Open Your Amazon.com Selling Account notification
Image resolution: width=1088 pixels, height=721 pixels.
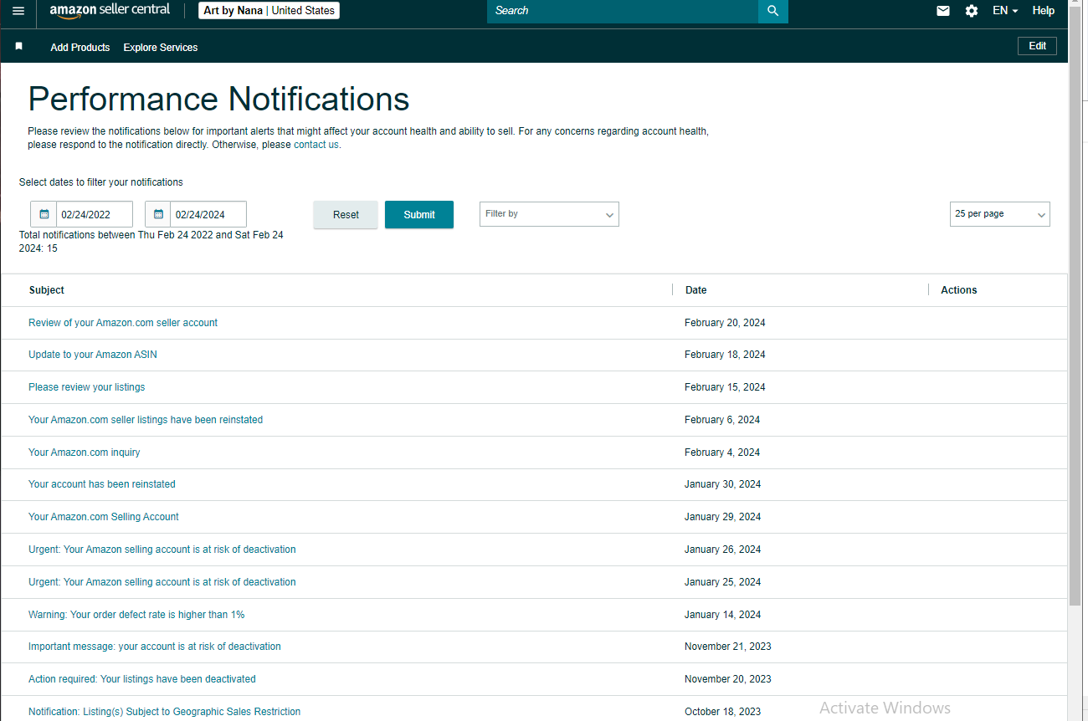pos(104,517)
